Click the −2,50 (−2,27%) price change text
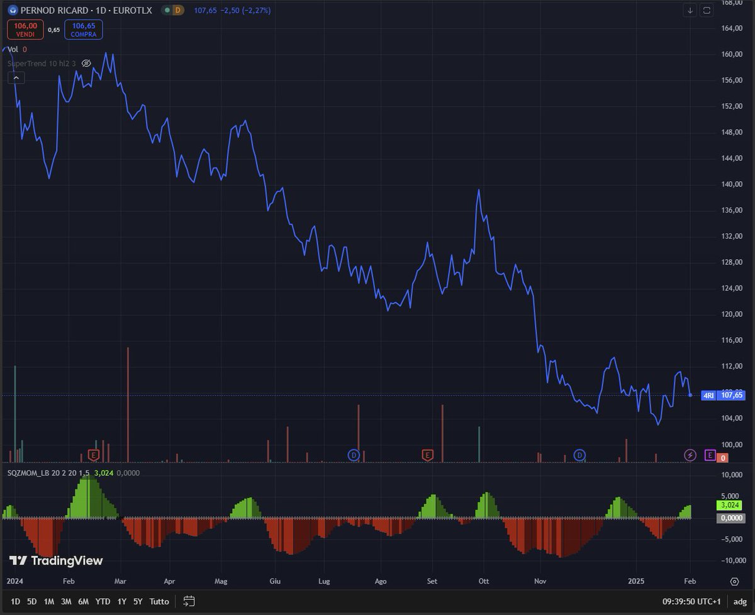This screenshot has height=615, width=755. (x=245, y=10)
